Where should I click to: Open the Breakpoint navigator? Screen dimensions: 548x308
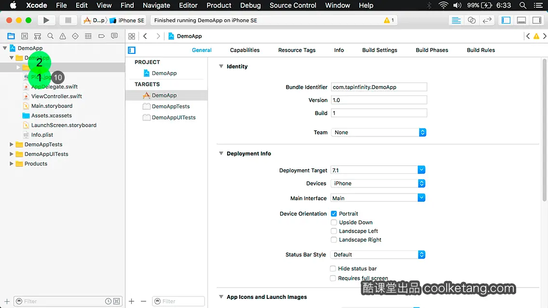point(101,36)
